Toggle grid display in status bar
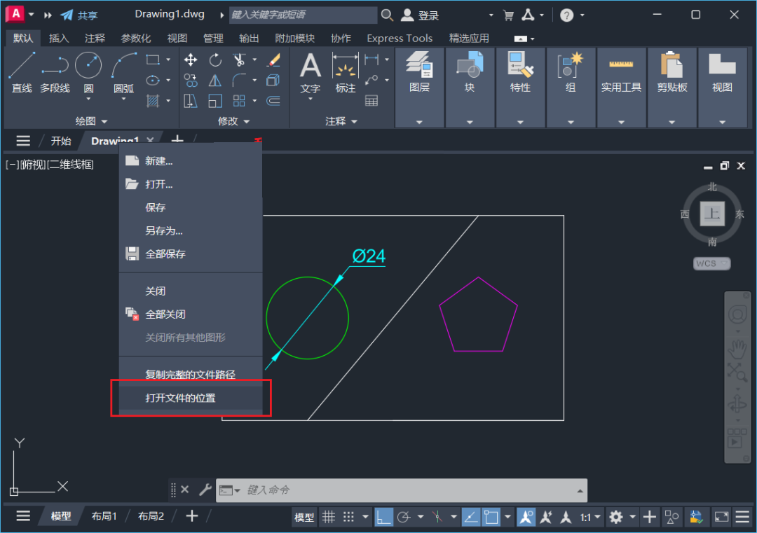This screenshot has width=757, height=533. 328,517
